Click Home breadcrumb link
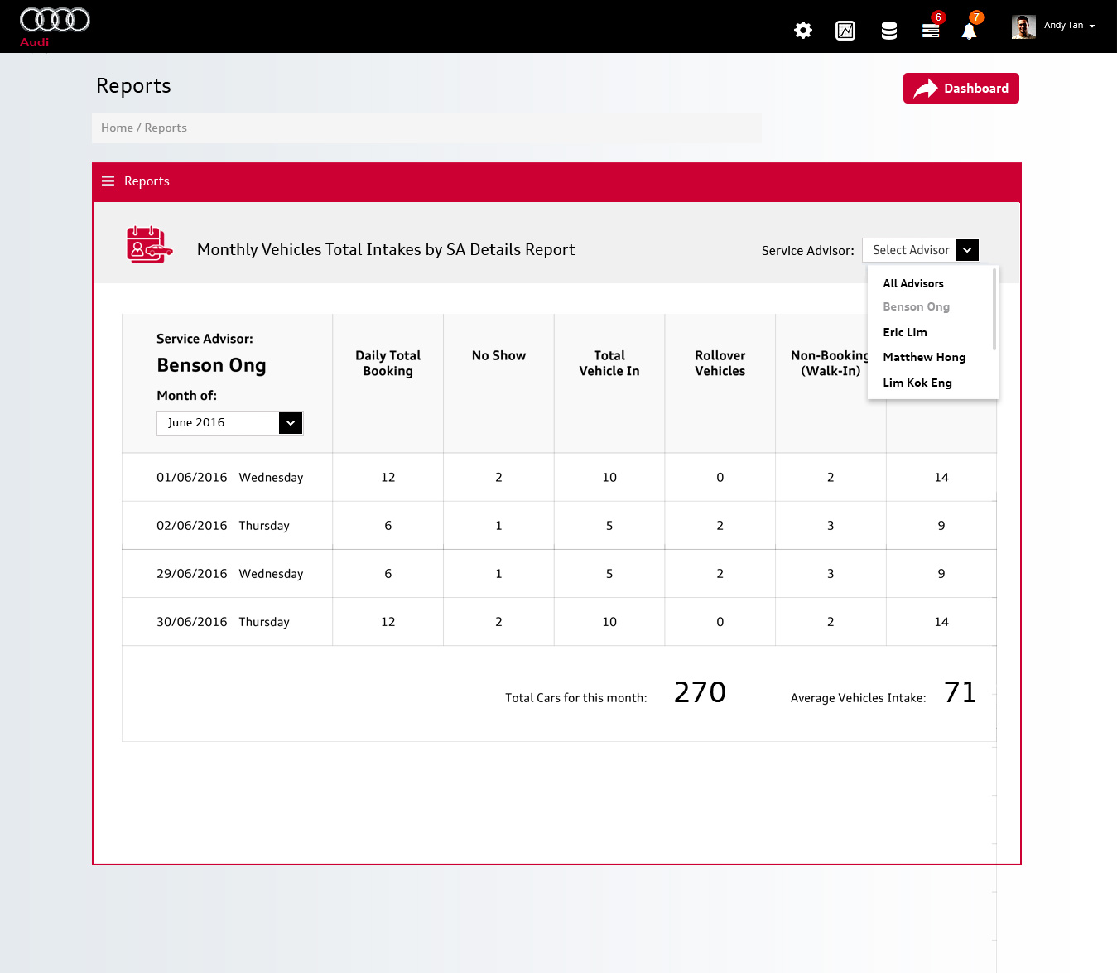Viewport: 1117px width, 973px height. [x=117, y=128]
